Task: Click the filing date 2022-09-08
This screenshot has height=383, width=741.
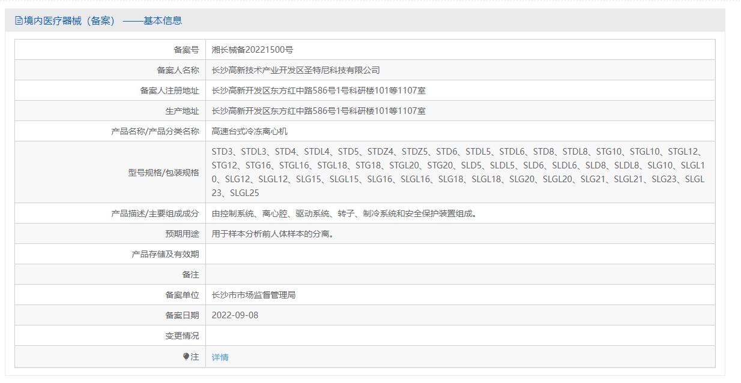Action: [x=235, y=315]
